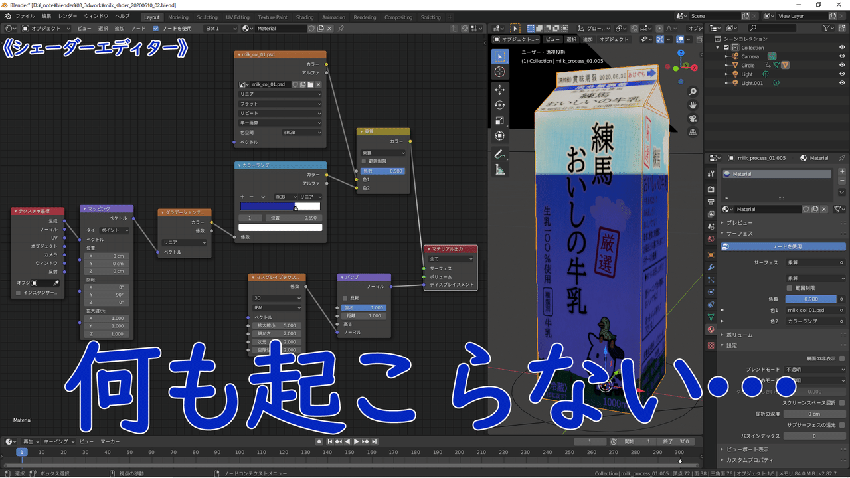
Task: Select the Annotate pencil tool
Action: [500, 154]
